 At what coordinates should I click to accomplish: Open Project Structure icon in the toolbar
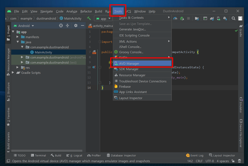click(197, 19)
